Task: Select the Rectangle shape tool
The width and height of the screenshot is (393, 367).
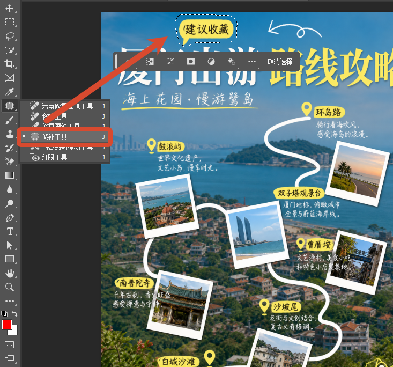Action: [x=10, y=259]
